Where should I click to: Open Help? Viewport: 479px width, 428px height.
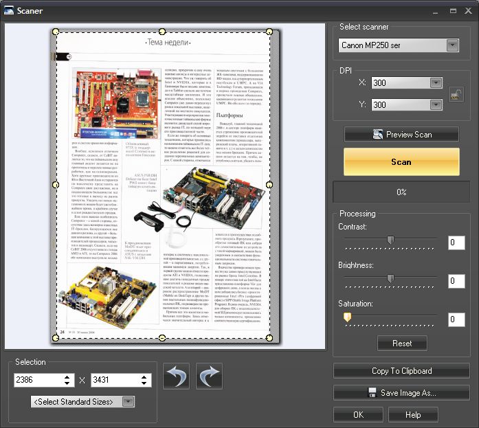(412, 415)
